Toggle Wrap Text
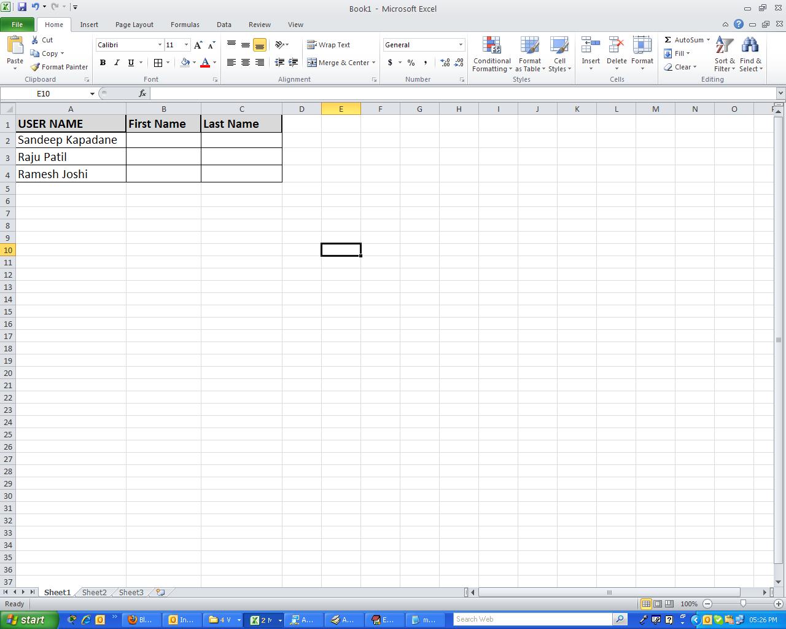This screenshot has height=629, width=786. coord(329,45)
